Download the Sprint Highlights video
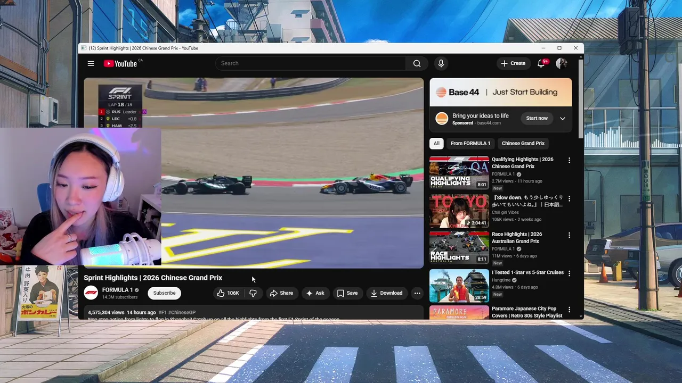The width and height of the screenshot is (682, 383). [387, 293]
